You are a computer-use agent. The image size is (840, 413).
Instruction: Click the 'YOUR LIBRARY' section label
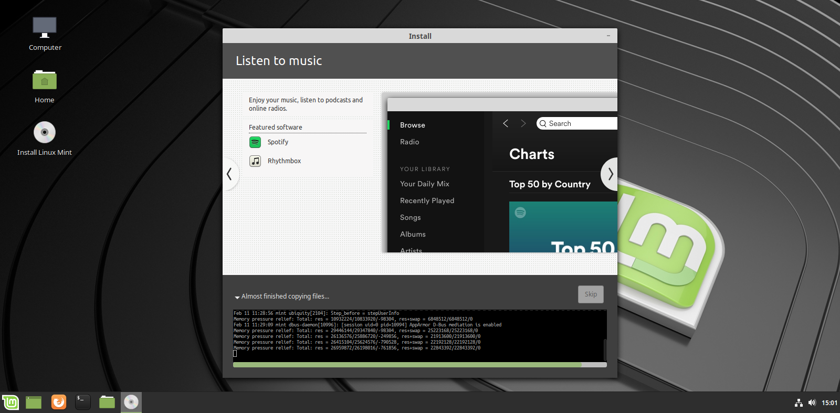(x=425, y=169)
